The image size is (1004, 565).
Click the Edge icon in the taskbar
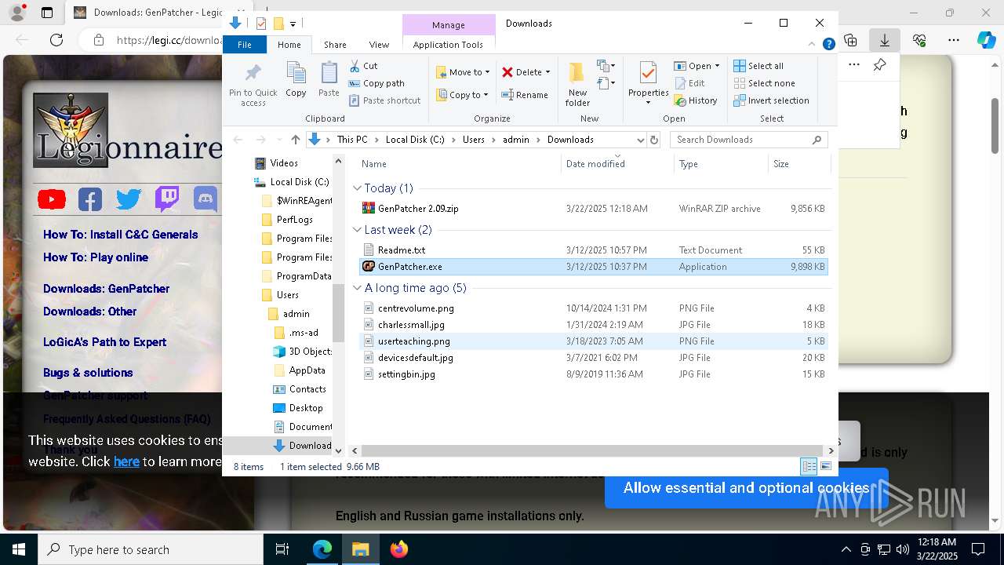click(x=322, y=549)
